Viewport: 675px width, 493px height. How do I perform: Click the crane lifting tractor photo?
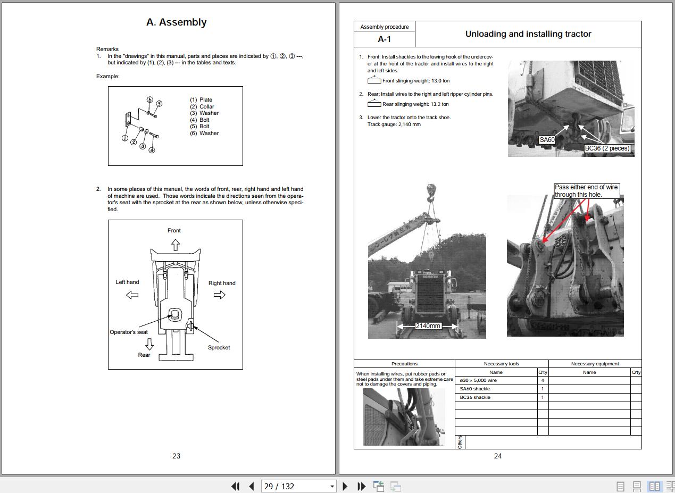tap(427, 261)
